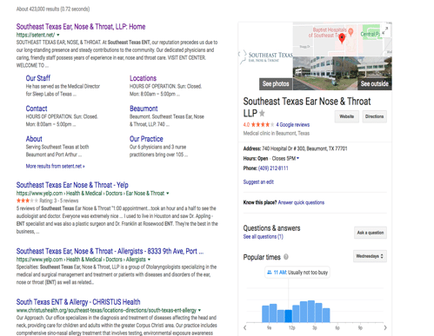
Task: Click See all questions (1)
Action: [x=263, y=237]
